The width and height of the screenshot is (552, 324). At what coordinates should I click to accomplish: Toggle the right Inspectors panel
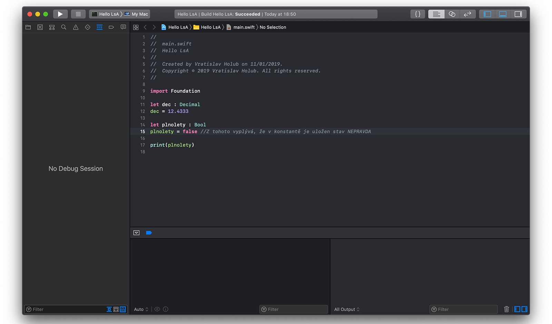point(518,14)
